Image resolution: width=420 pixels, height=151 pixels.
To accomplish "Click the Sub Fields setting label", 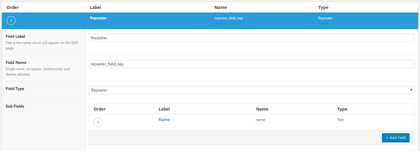I will pyautogui.click(x=15, y=106).
